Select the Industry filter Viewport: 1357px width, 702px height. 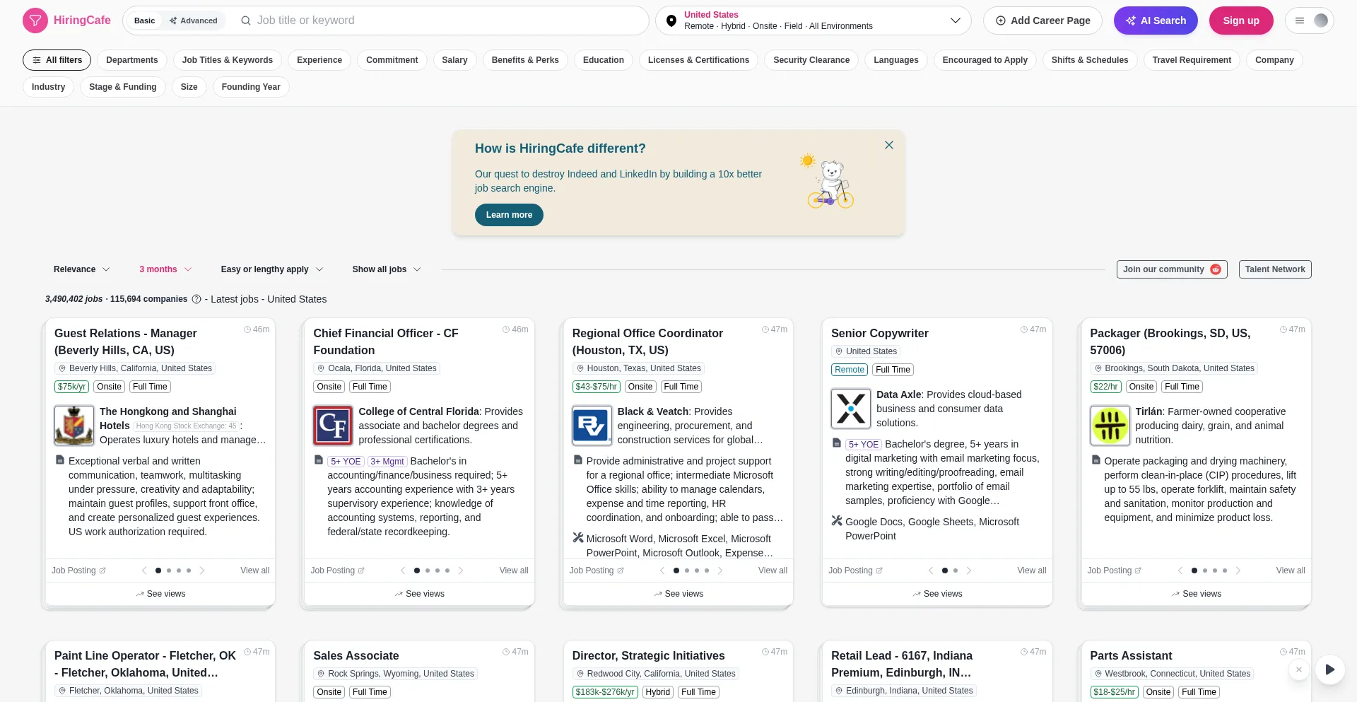point(48,87)
